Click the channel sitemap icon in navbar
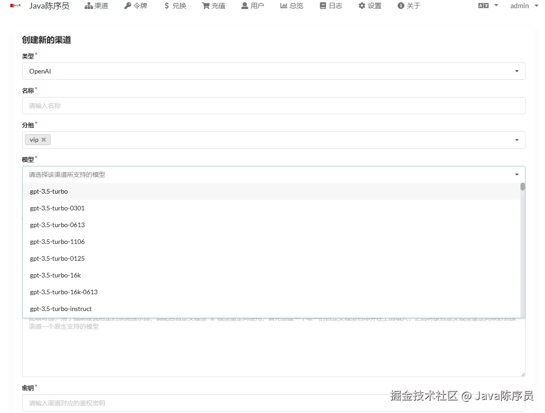545x413 pixels. tap(89, 6)
